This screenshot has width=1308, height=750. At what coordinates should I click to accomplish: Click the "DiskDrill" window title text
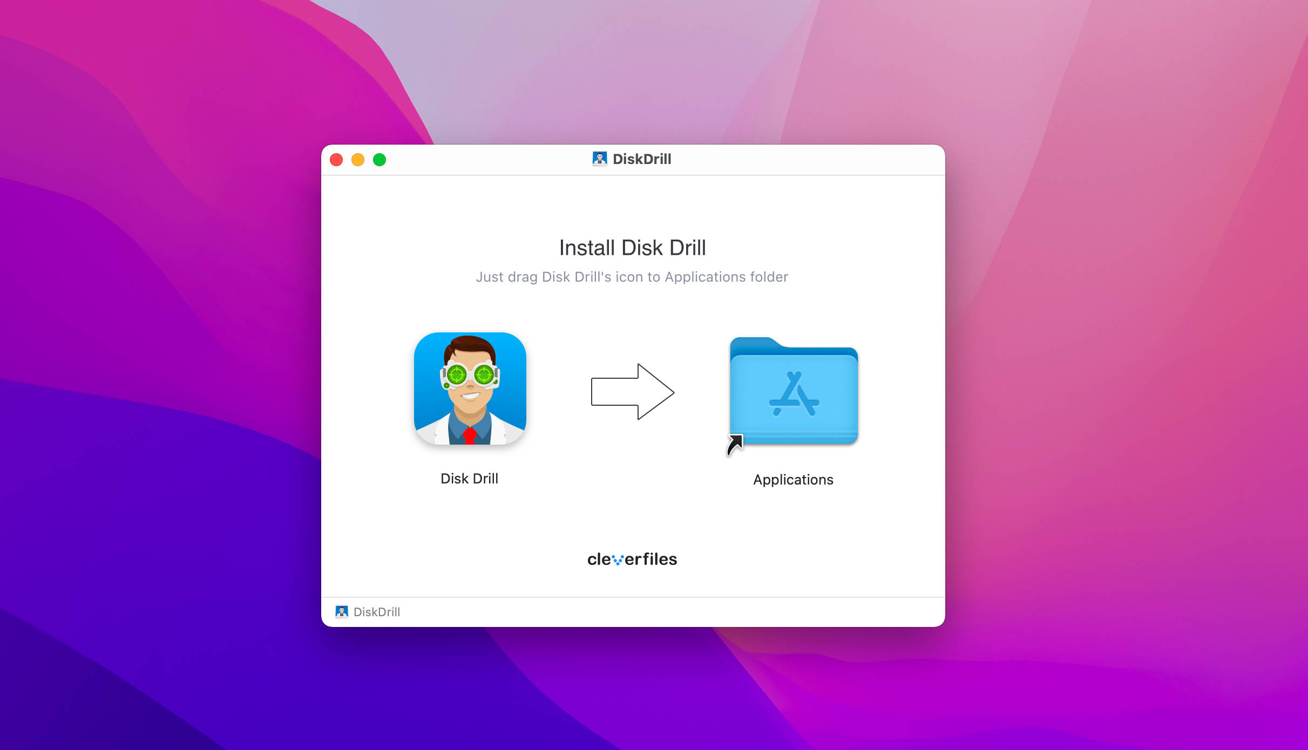click(642, 159)
